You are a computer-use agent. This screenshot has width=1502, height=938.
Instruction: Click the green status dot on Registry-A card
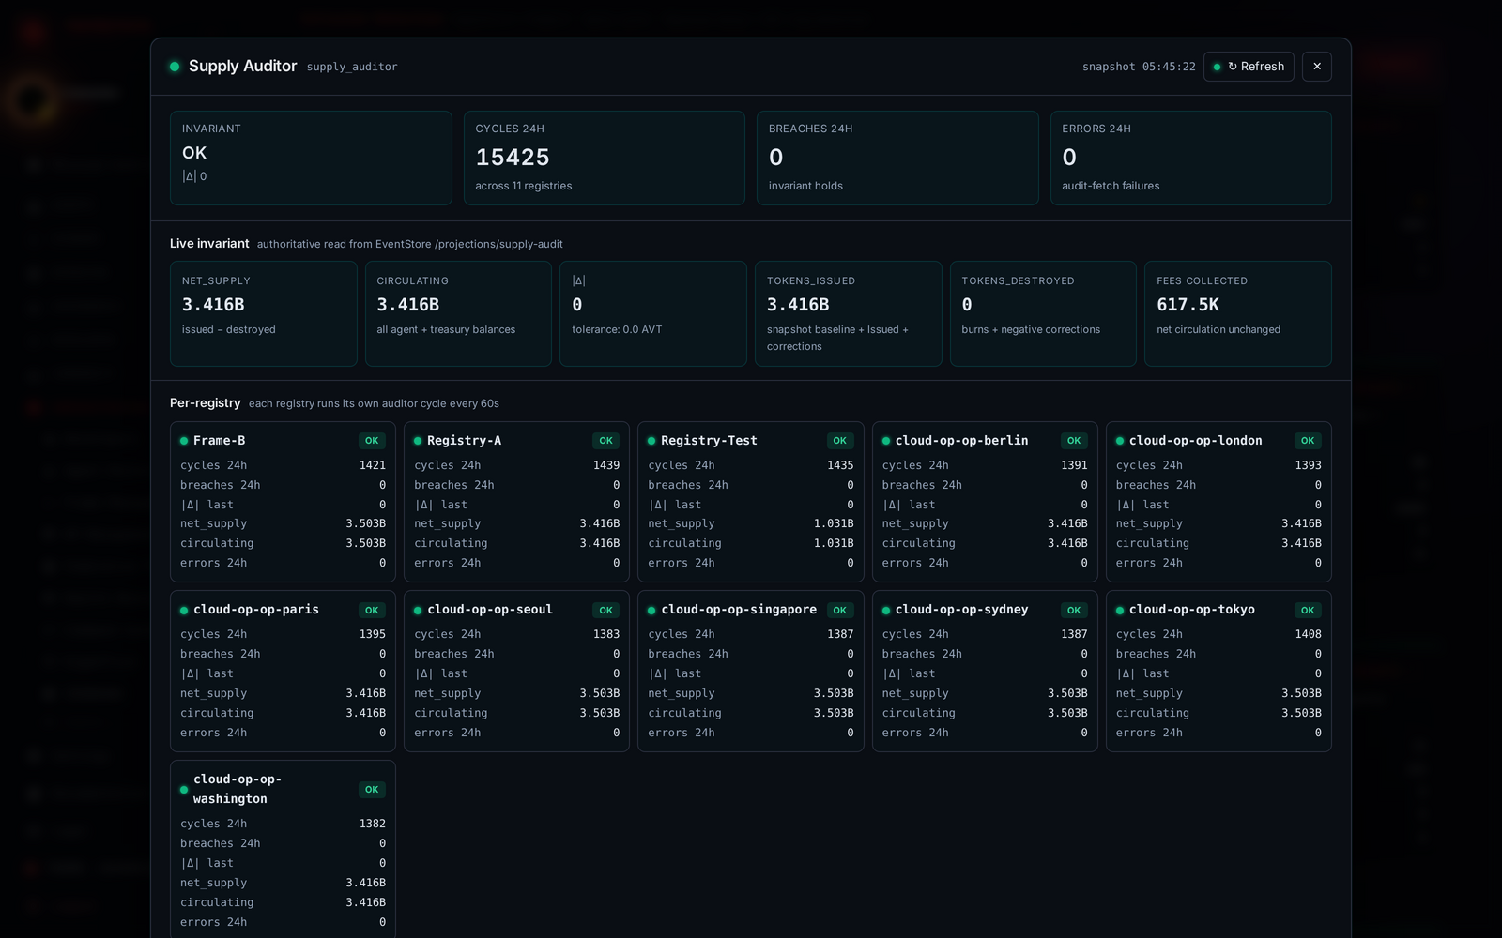(418, 441)
